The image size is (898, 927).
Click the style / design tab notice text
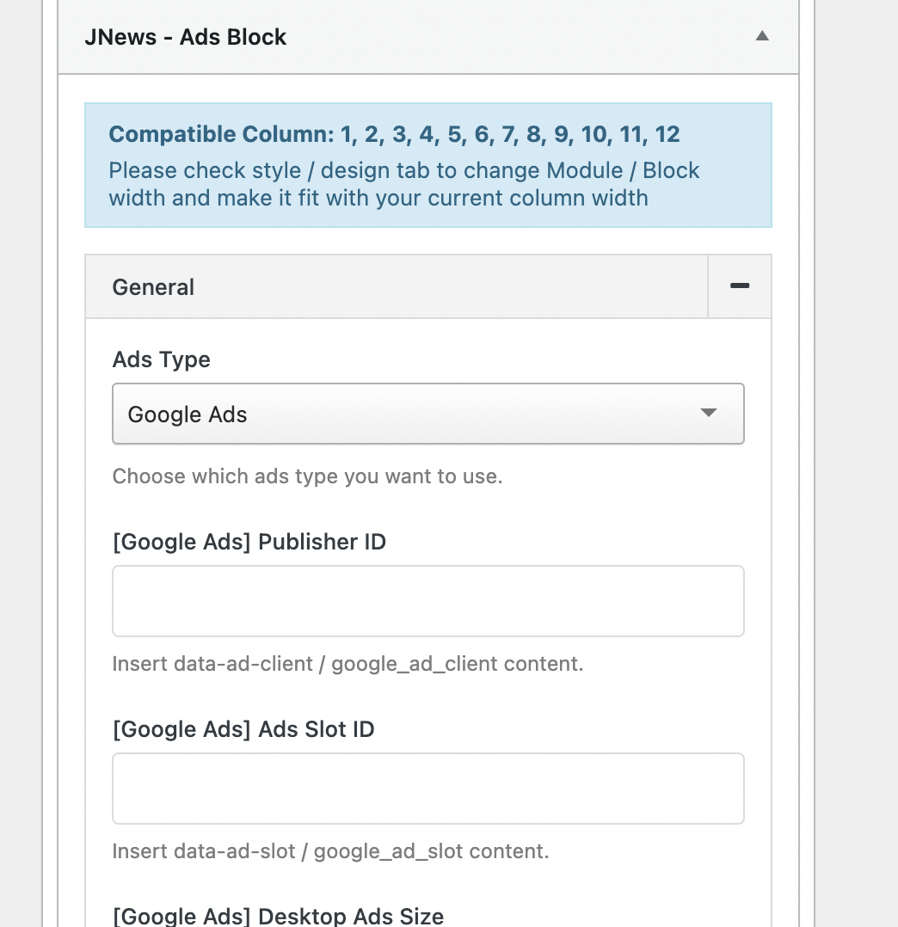[x=403, y=184]
